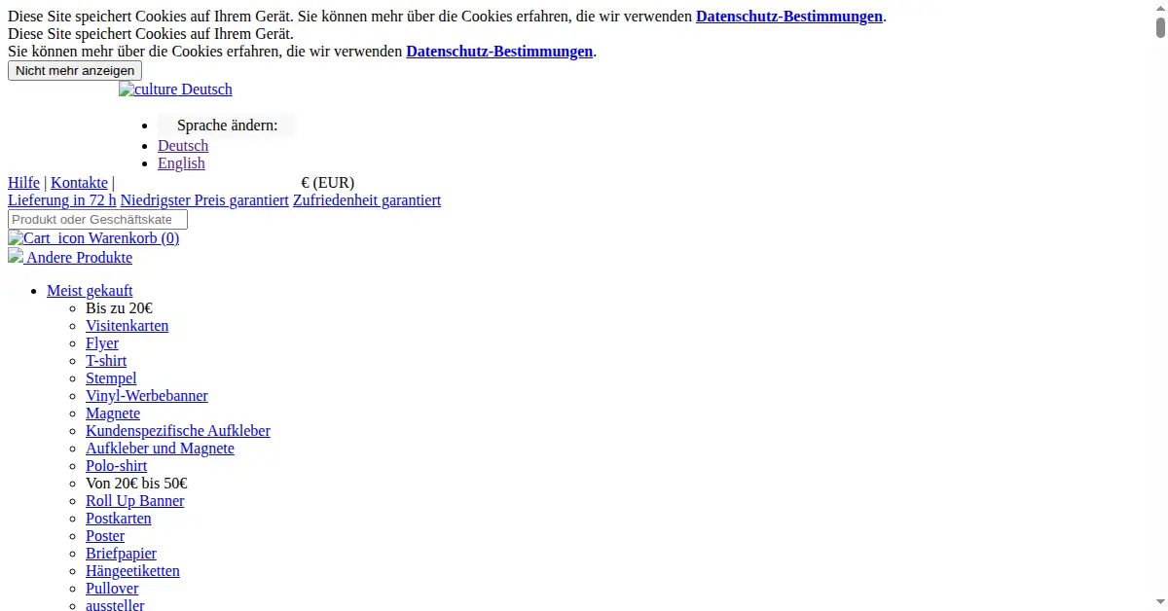This screenshot has width=1168, height=611.
Task: Click the icon before 'Andere Produkte'
Action: (x=16, y=256)
